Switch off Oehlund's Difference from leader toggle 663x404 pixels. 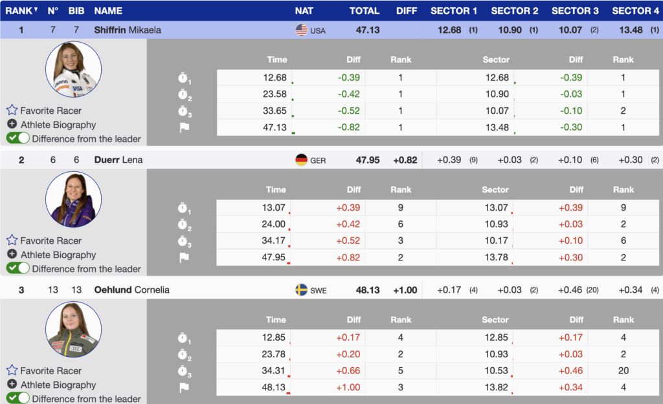tap(18, 398)
